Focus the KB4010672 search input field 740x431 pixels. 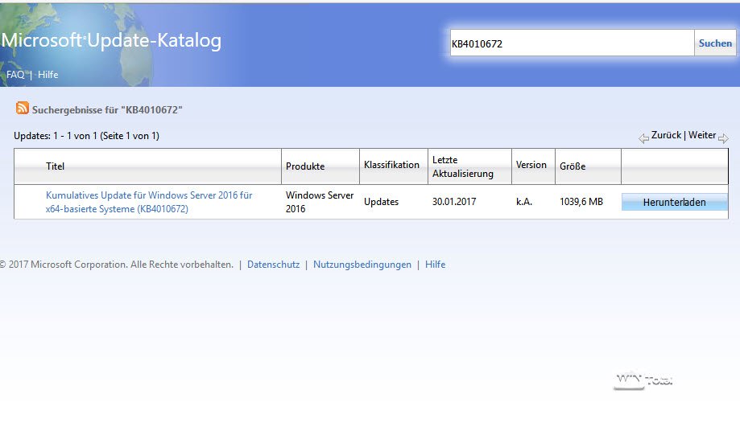coord(572,43)
